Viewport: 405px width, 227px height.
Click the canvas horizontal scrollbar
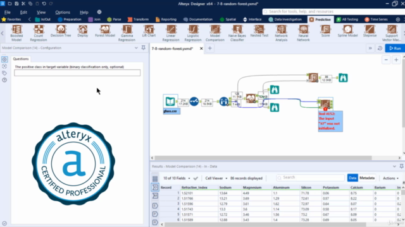263,158
